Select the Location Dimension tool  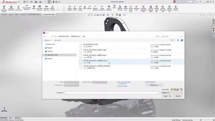click(x=11, y=8)
